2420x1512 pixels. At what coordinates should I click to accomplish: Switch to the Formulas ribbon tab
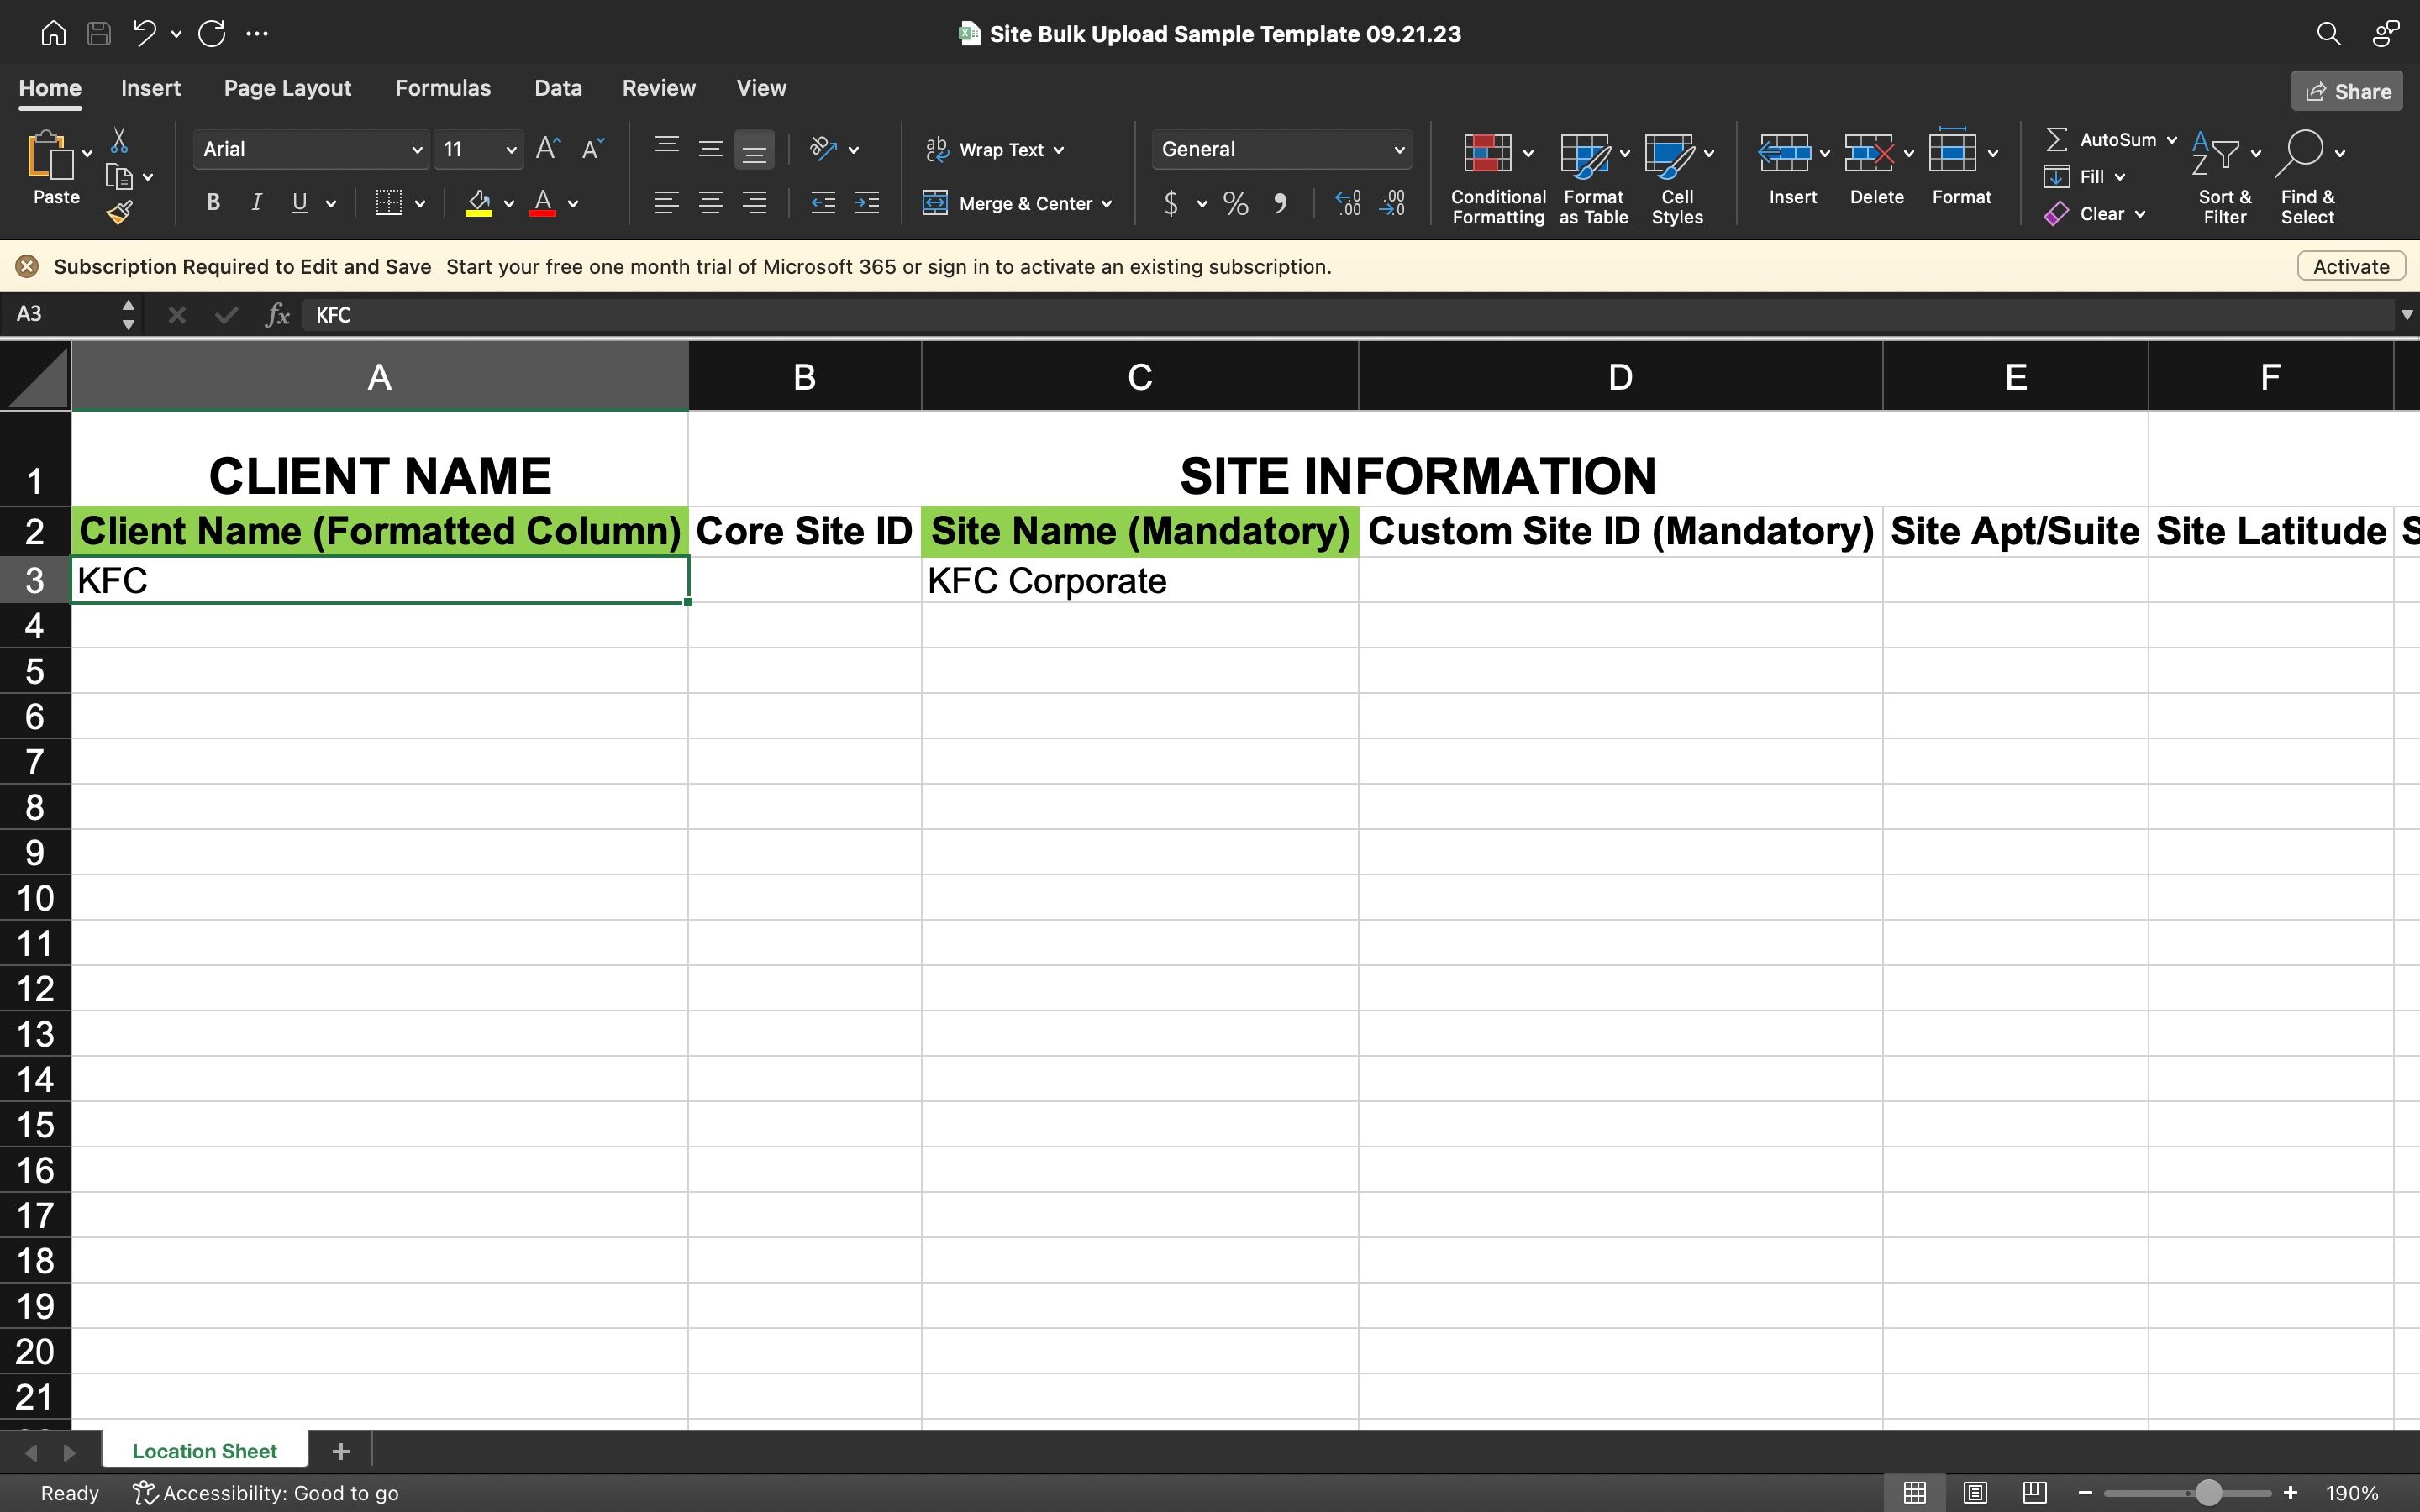point(442,88)
